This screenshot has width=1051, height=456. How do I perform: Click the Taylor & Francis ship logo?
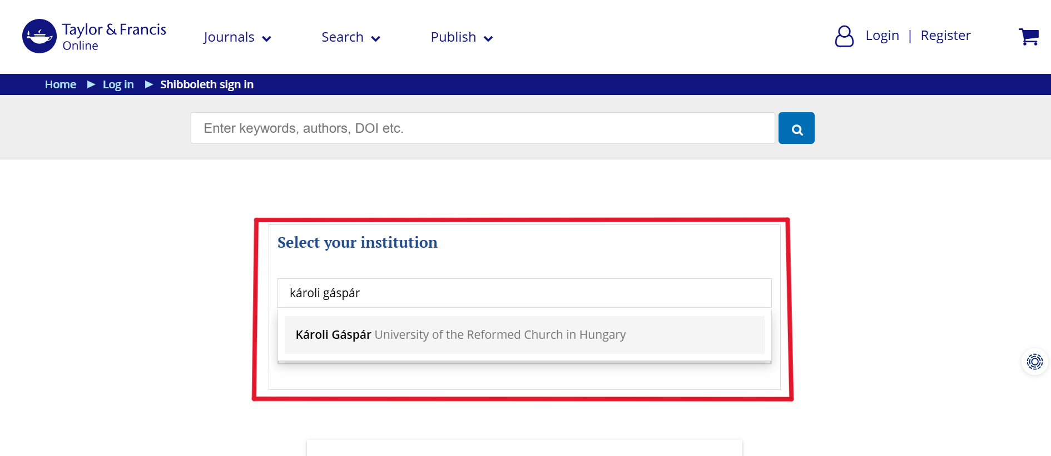[x=39, y=36]
